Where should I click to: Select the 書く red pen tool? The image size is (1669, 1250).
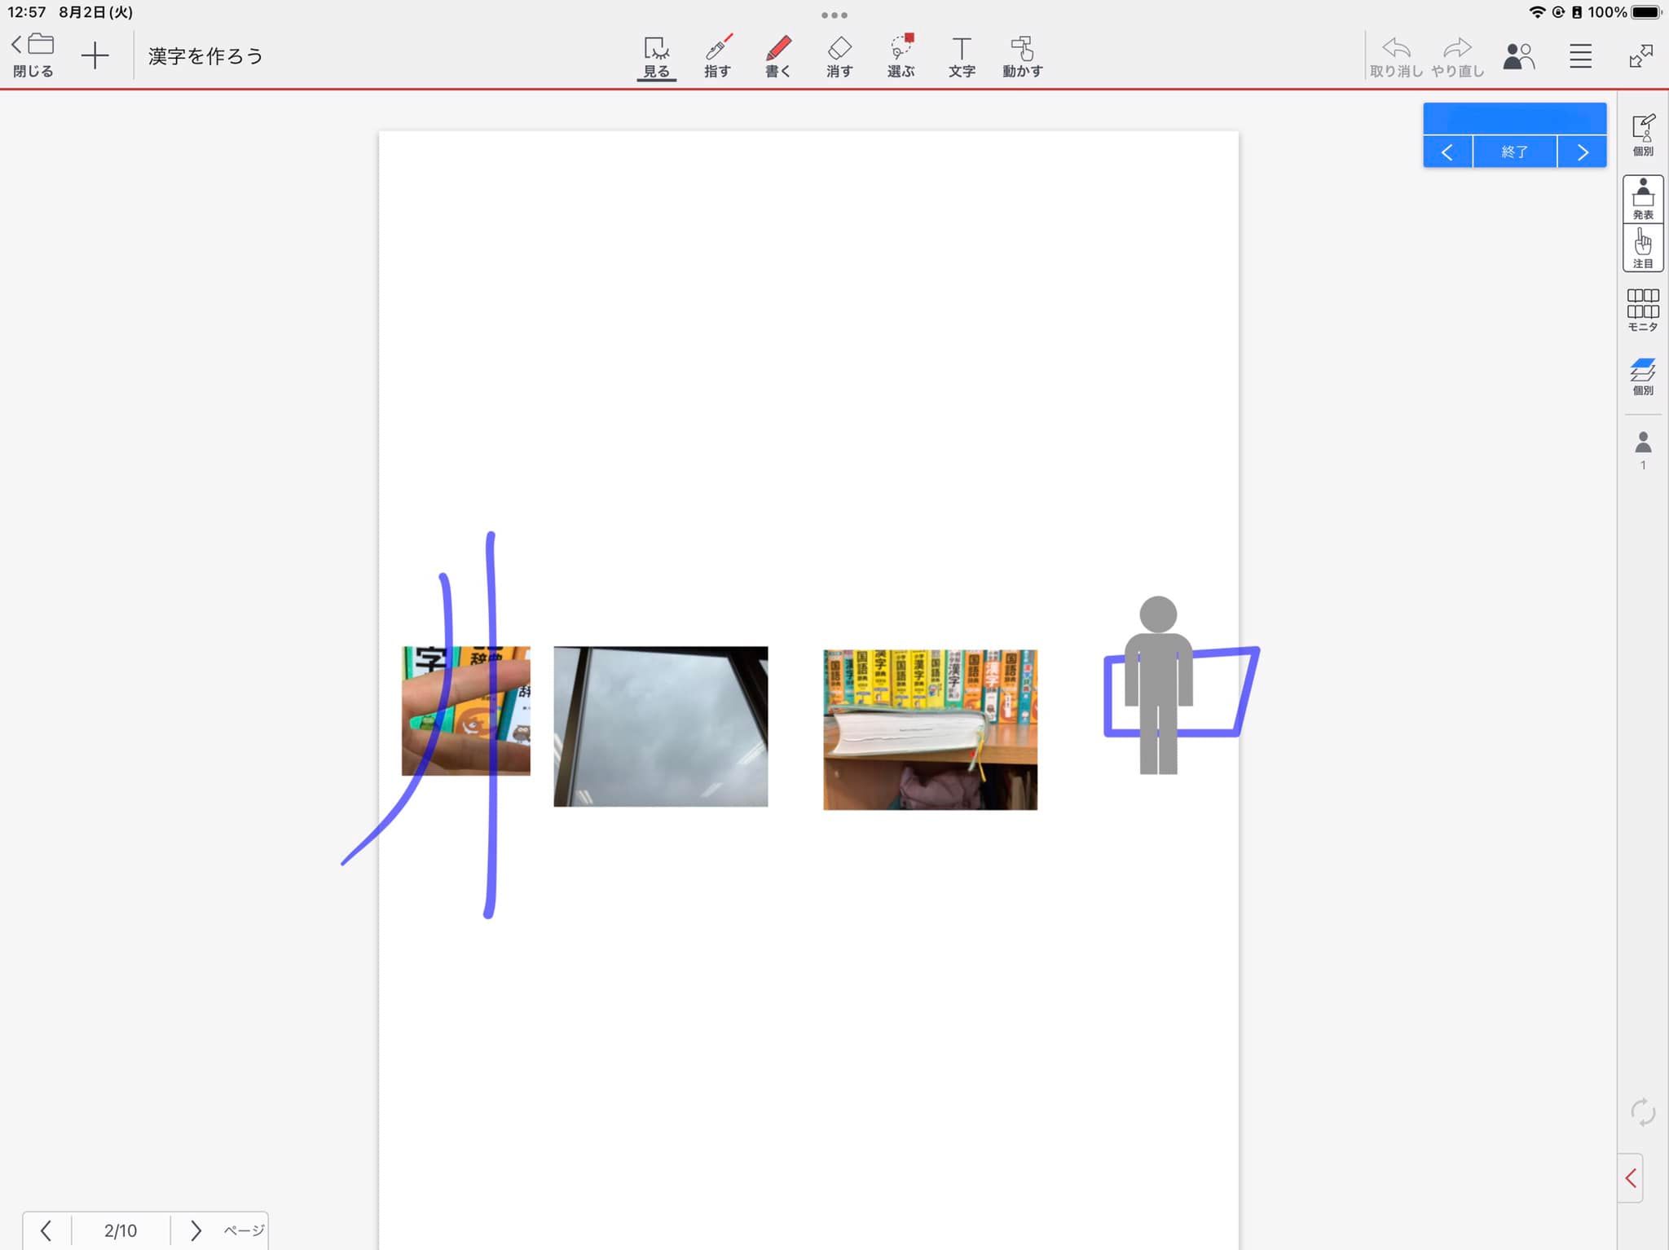click(778, 56)
